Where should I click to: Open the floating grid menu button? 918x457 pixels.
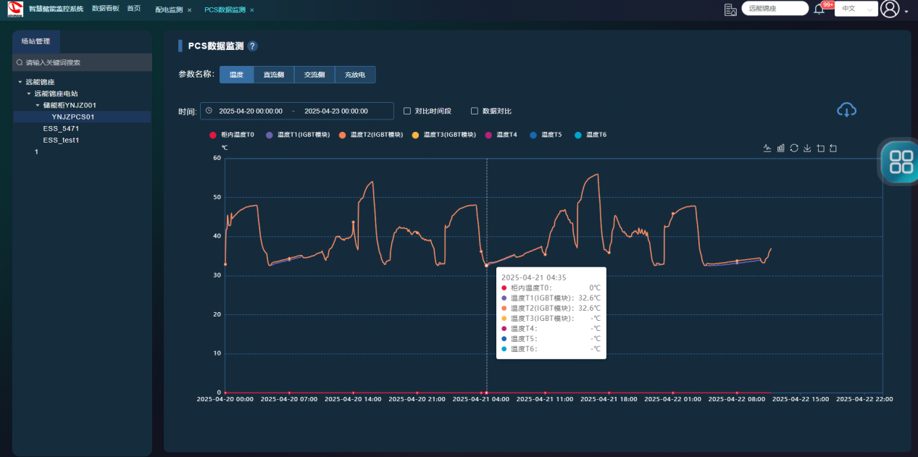pyautogui.click(x=901, y=161)
